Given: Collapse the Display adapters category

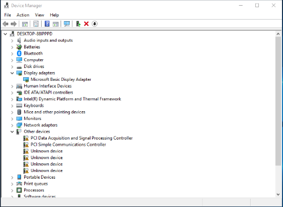Looking at the screenshot, I should tap(12, 73).
